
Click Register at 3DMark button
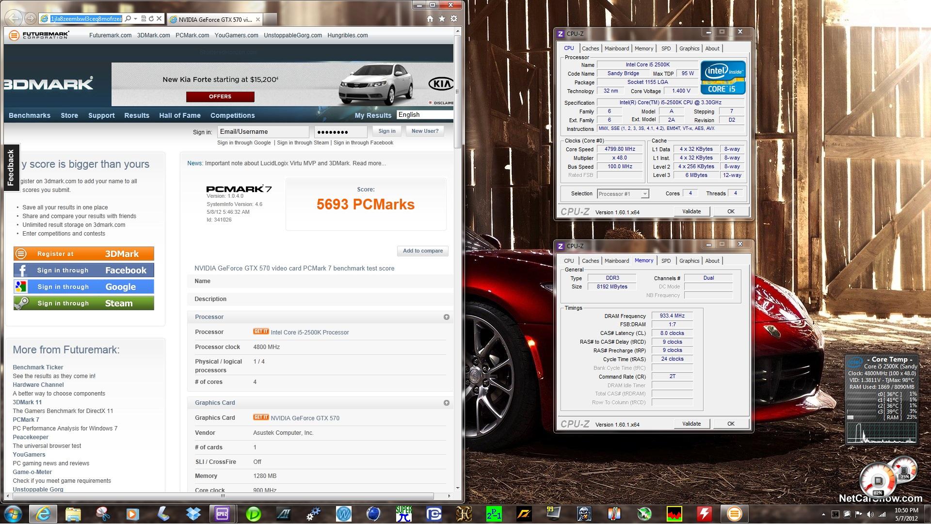pyautogui.click(x=84, y=254)
